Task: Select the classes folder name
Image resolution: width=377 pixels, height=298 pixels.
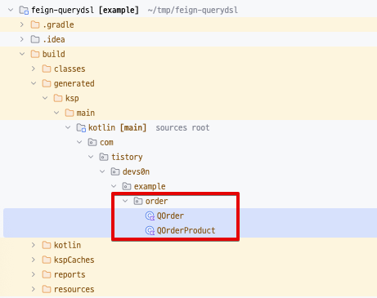Action: click(x=70, y=69)
